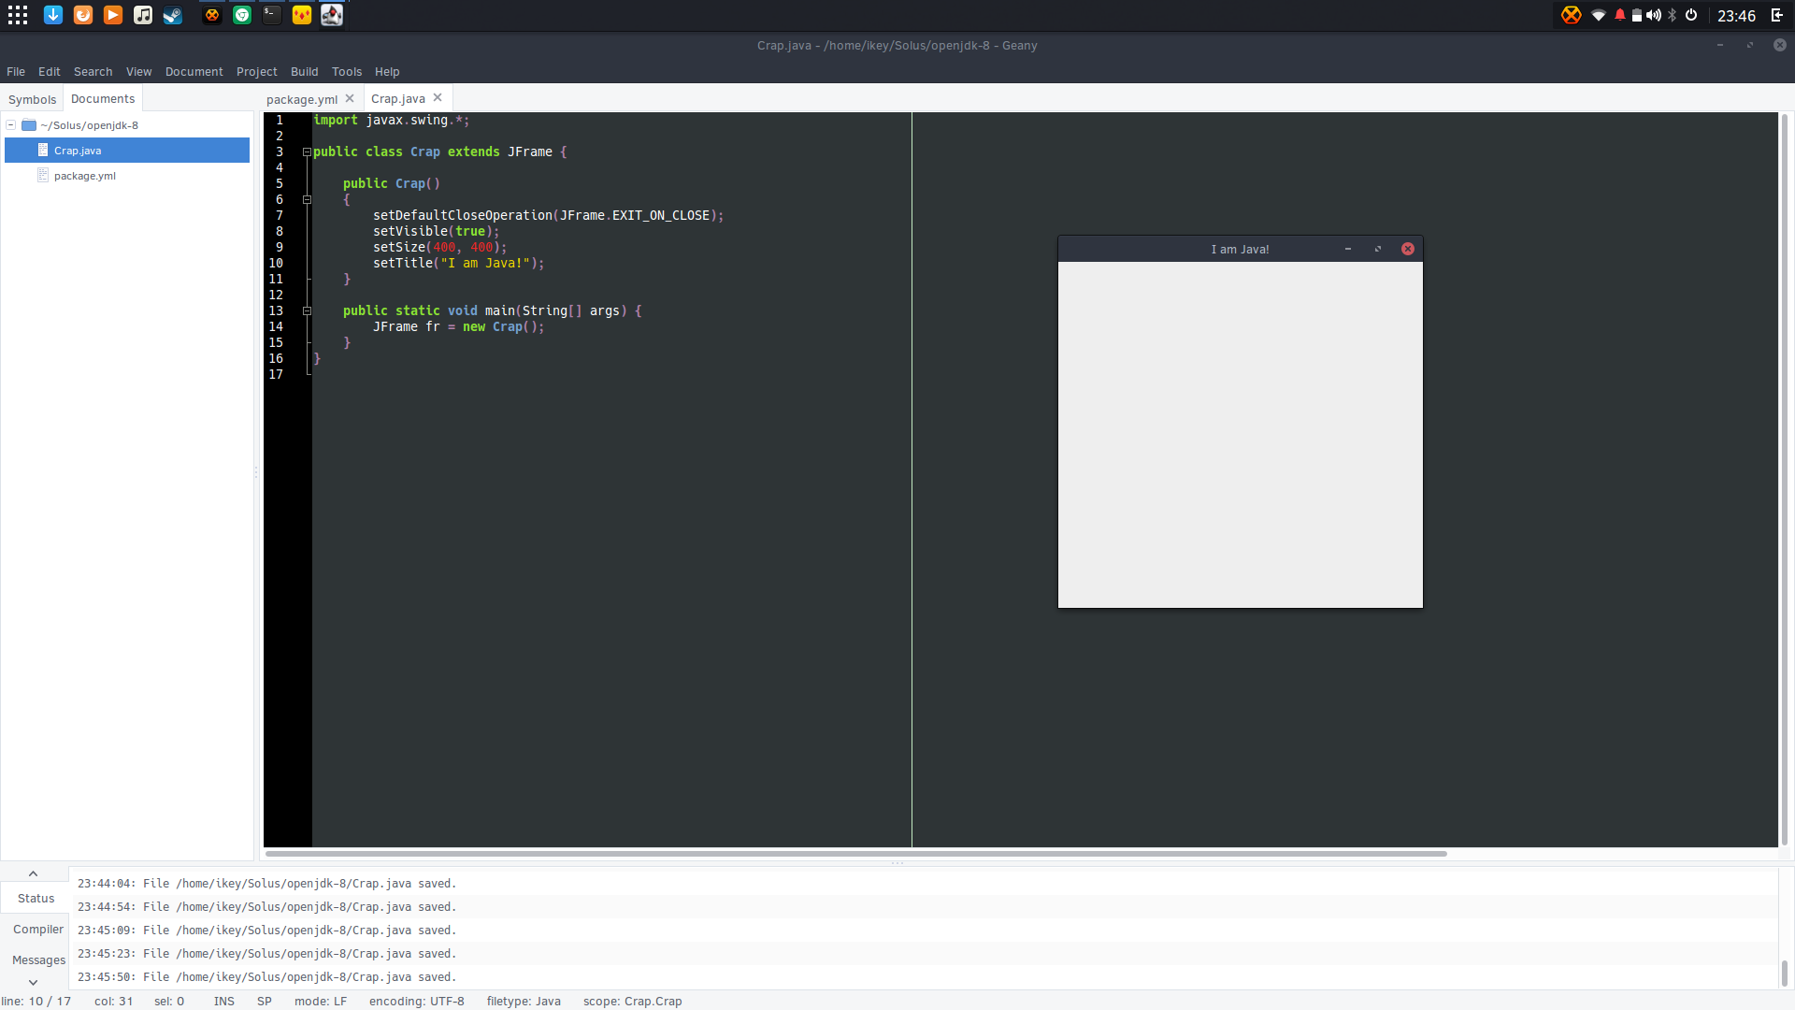Close the package.yml tab
Screen dimensions: 1795x1010
[x=350, y=98]
